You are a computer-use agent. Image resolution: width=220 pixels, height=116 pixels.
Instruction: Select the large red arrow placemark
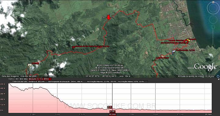click(x=108, y=17)
